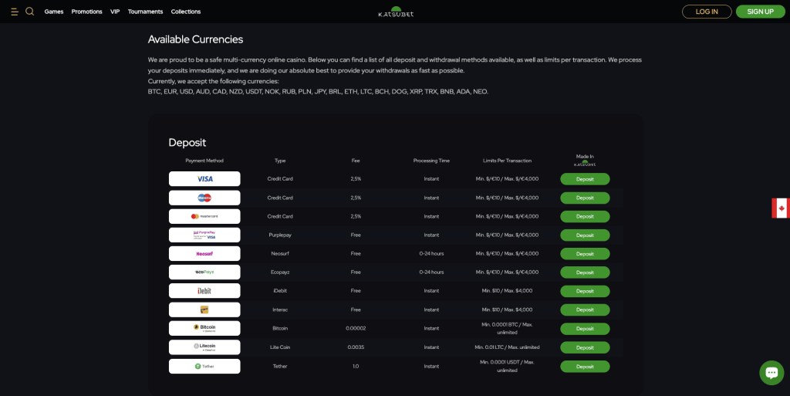Select the ecoPayz payment method logo
Viewport: 790px width, 396px height.
(204, 272)
